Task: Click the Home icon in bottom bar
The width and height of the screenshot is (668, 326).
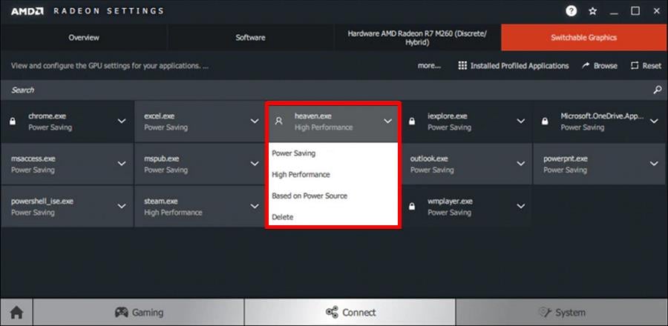Action: 16,312
